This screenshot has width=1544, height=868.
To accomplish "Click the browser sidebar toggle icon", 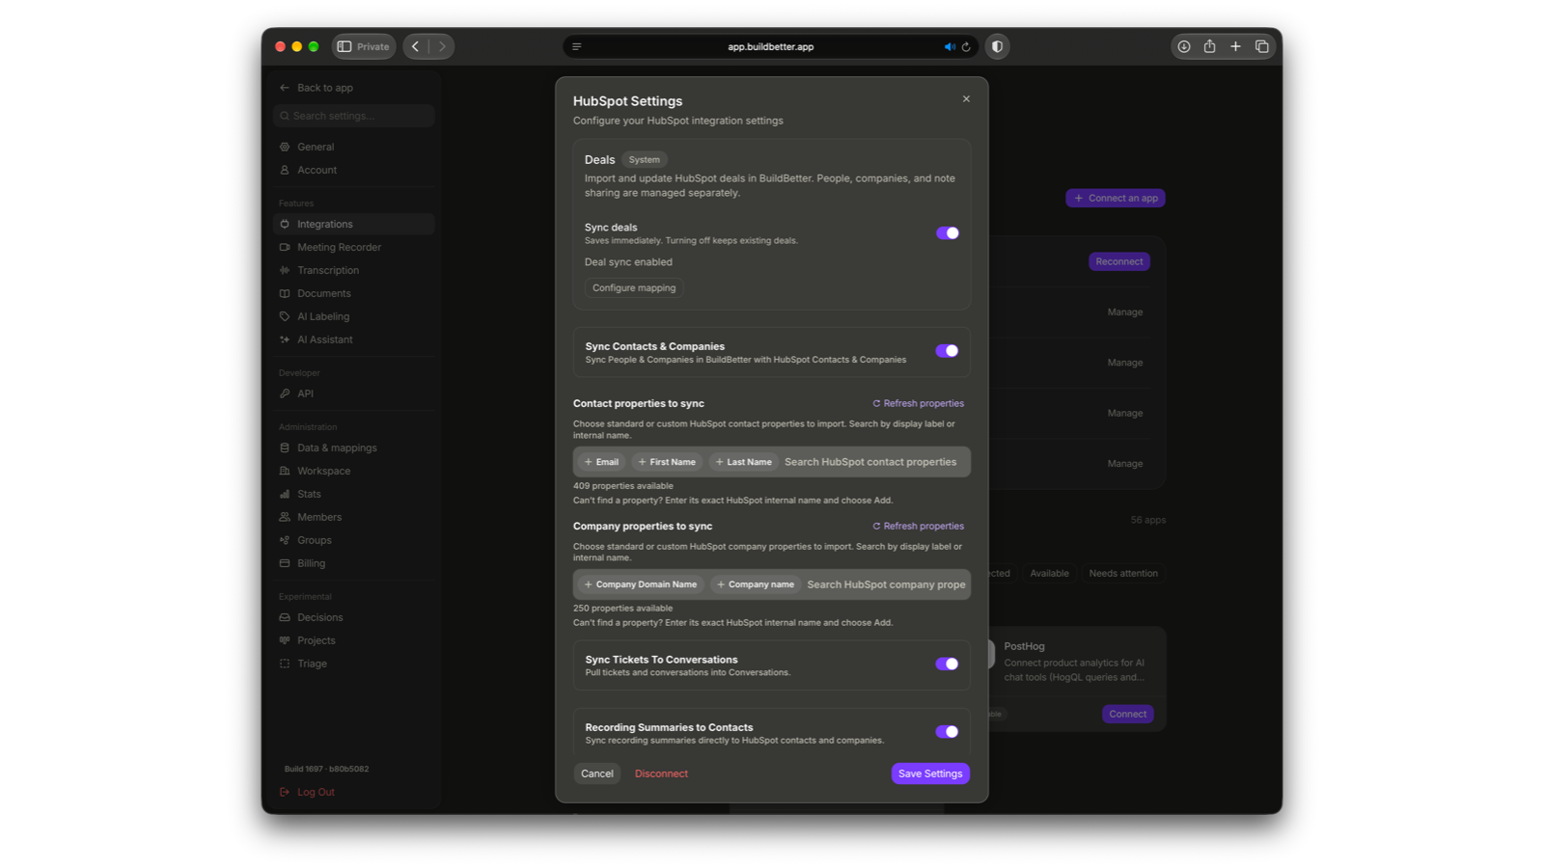I will [345, 46].
